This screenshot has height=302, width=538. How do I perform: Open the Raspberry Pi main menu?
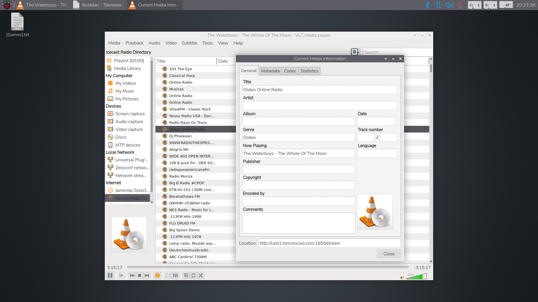point(7,5)
